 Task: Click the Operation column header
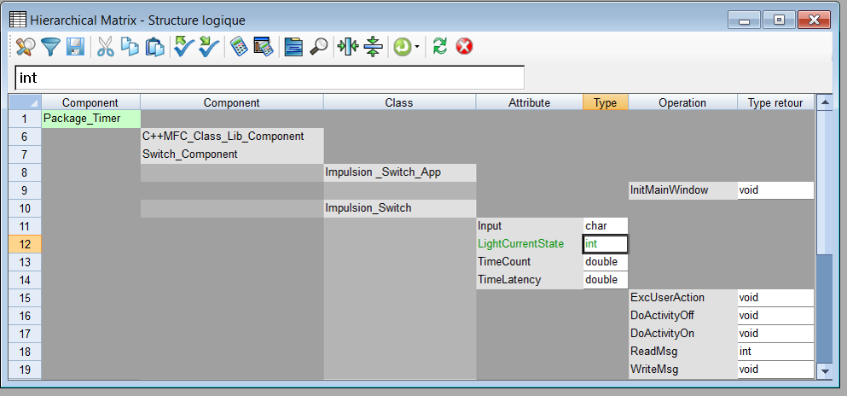click(x=682, y=102)
